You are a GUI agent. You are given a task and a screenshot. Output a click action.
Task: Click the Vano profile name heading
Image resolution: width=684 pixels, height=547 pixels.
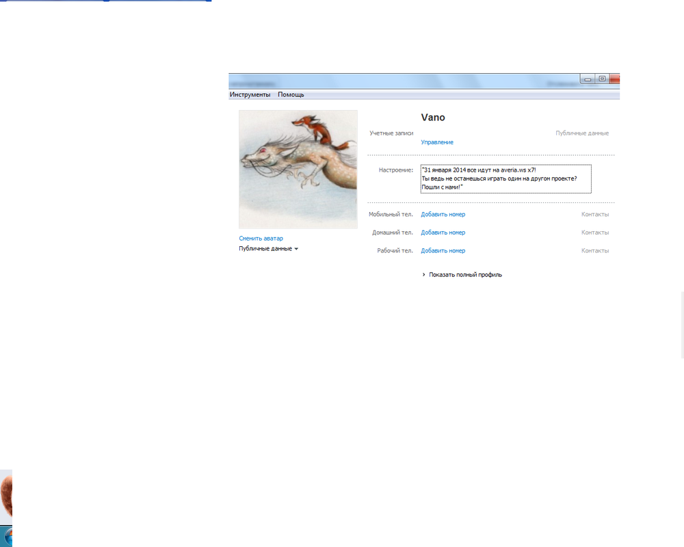pos(432,118)
